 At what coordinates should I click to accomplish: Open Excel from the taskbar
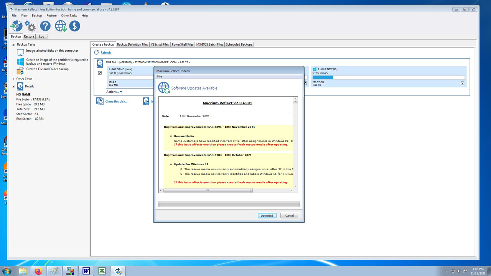click(102, 271)
